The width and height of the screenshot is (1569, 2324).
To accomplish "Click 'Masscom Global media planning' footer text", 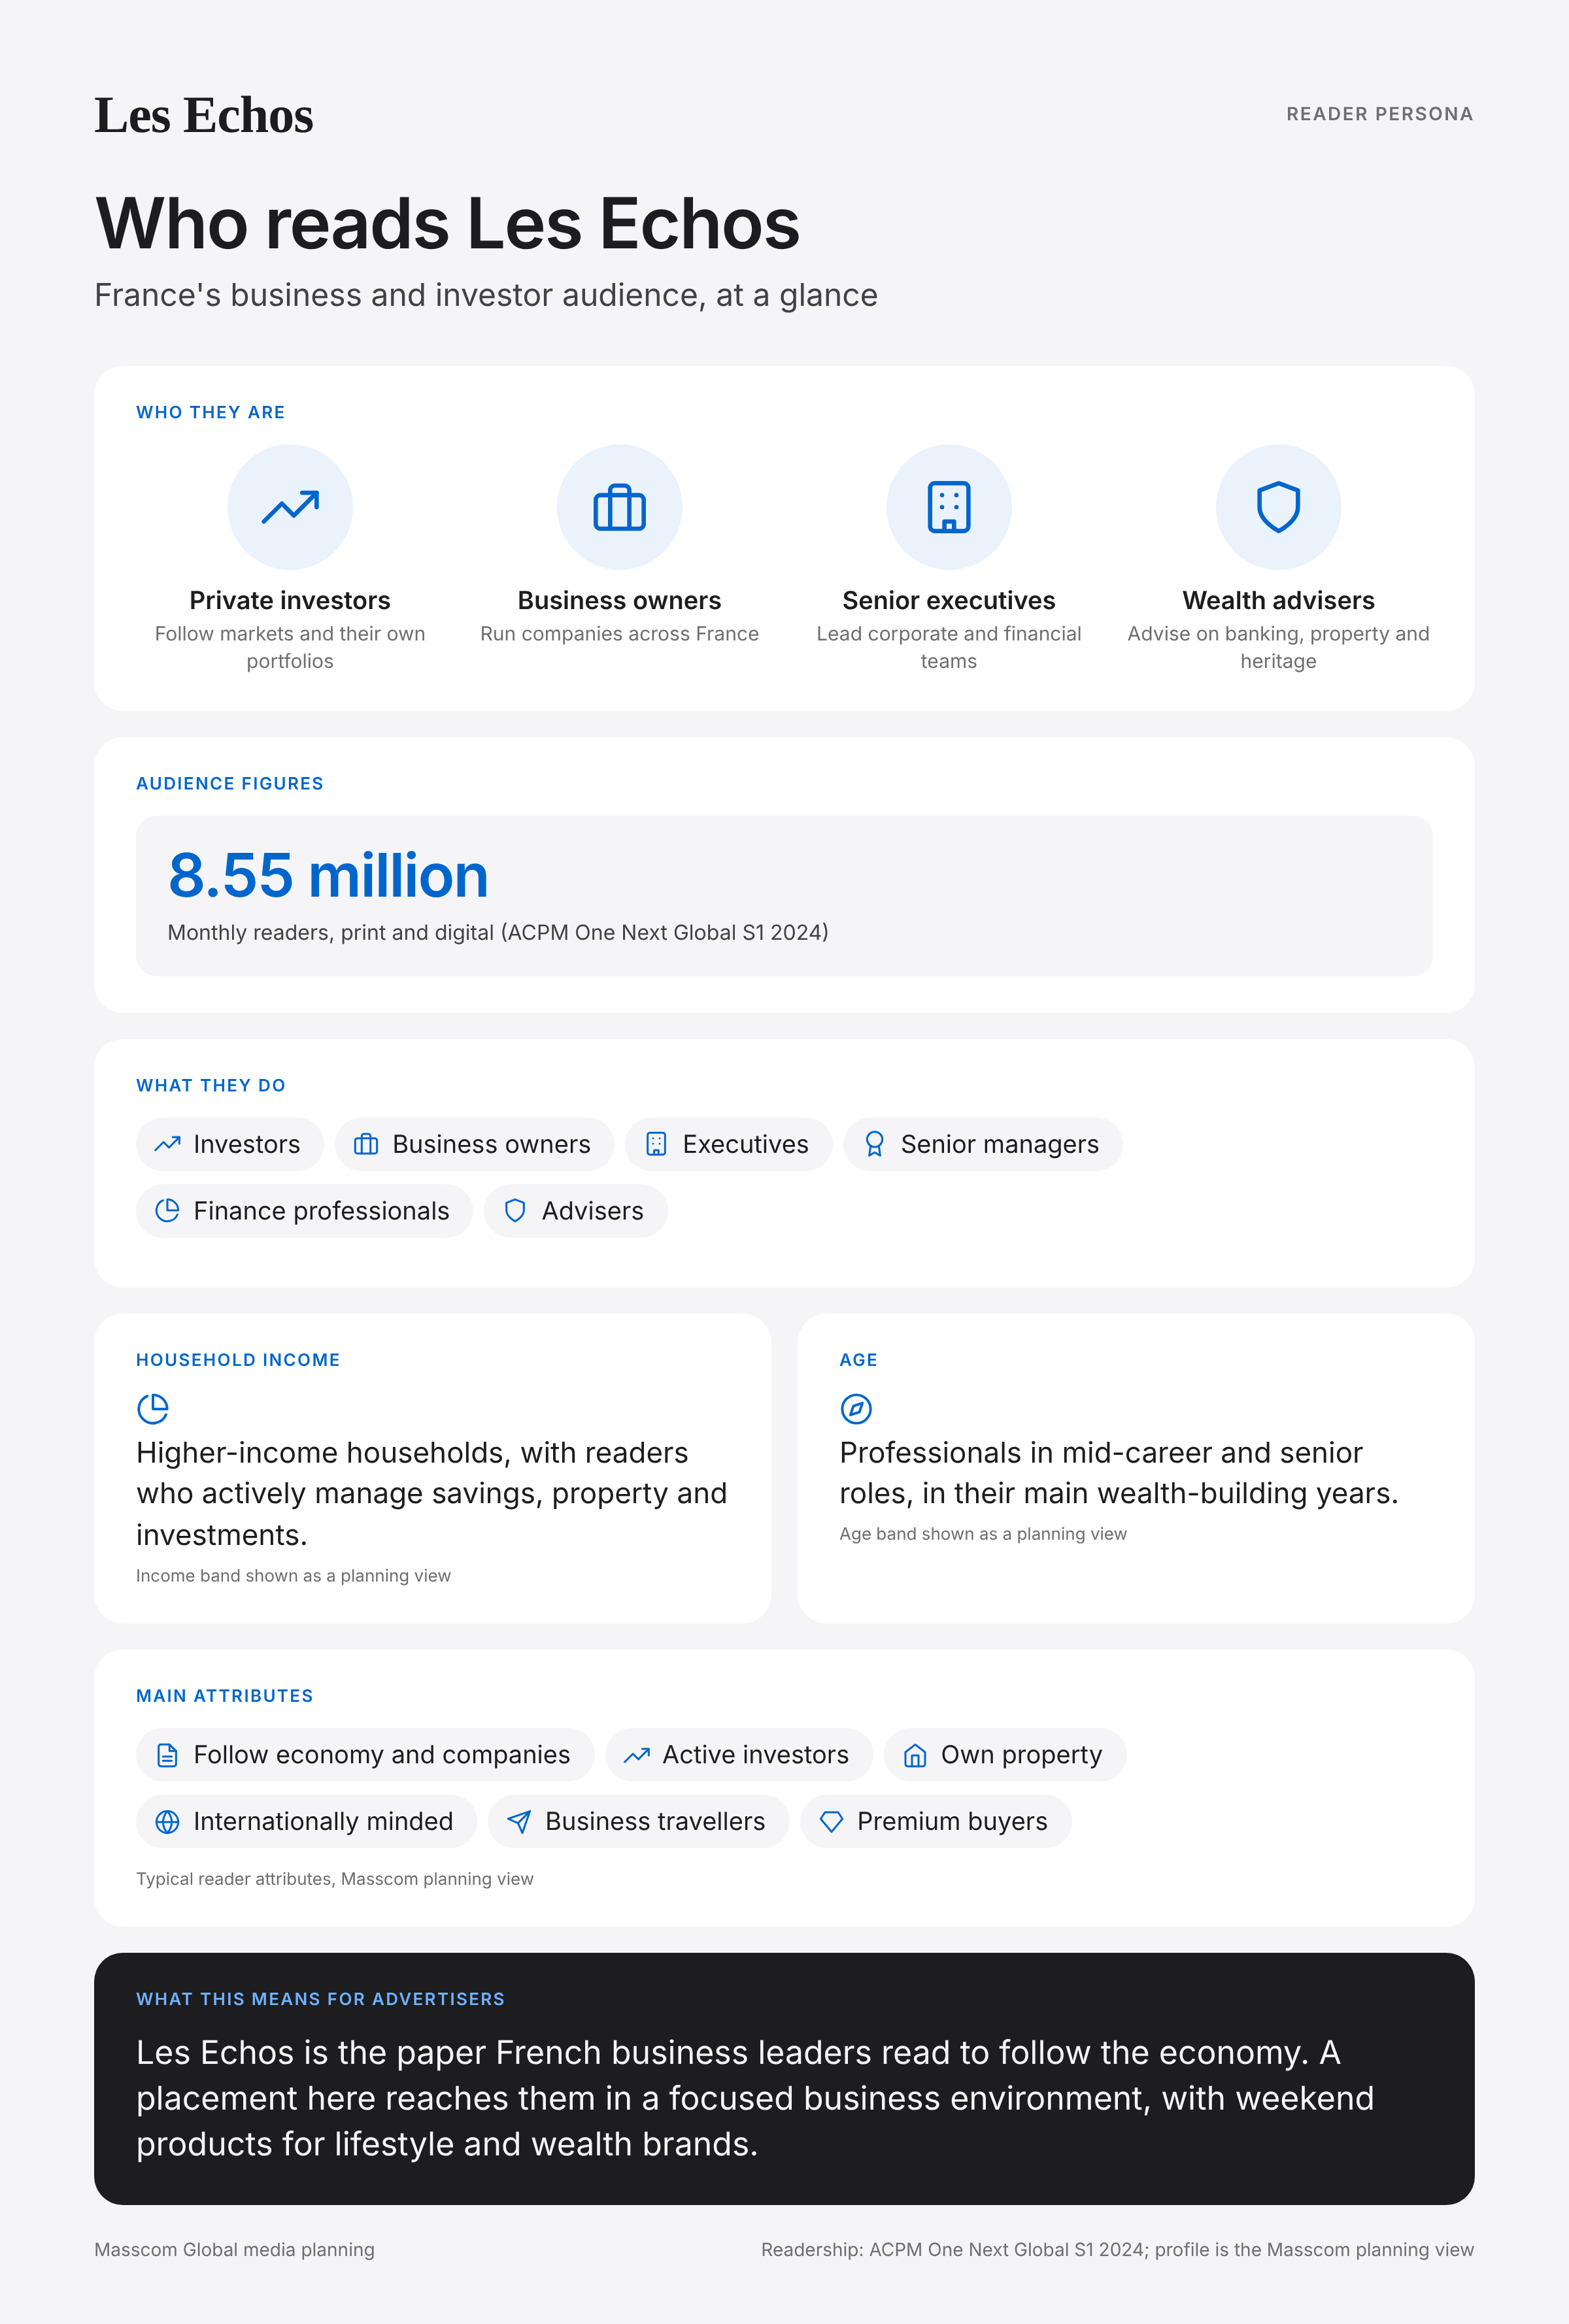I will click(234, 2250).
